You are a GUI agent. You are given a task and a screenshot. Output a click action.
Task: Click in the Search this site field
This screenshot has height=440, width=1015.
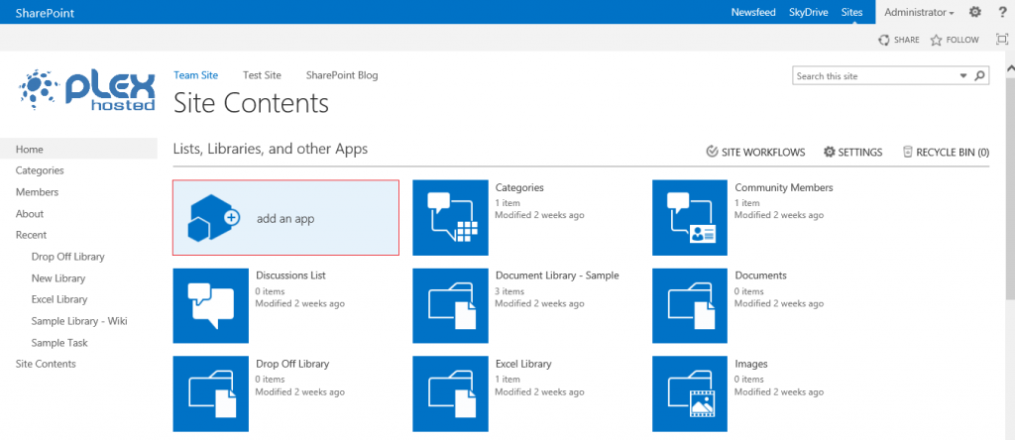click(874, 76)
